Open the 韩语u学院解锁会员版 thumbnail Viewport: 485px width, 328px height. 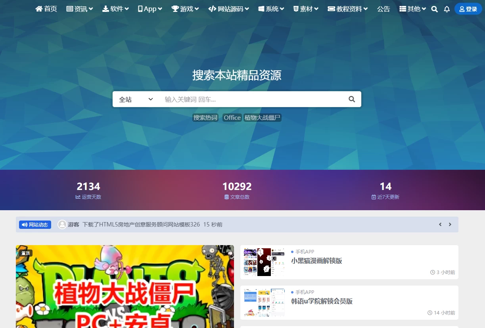pos(264,302)
